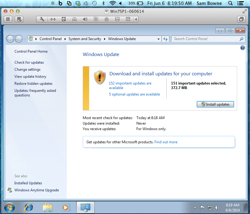Click the Install updates button
250x214 pixels.
[x=215, y=104]
